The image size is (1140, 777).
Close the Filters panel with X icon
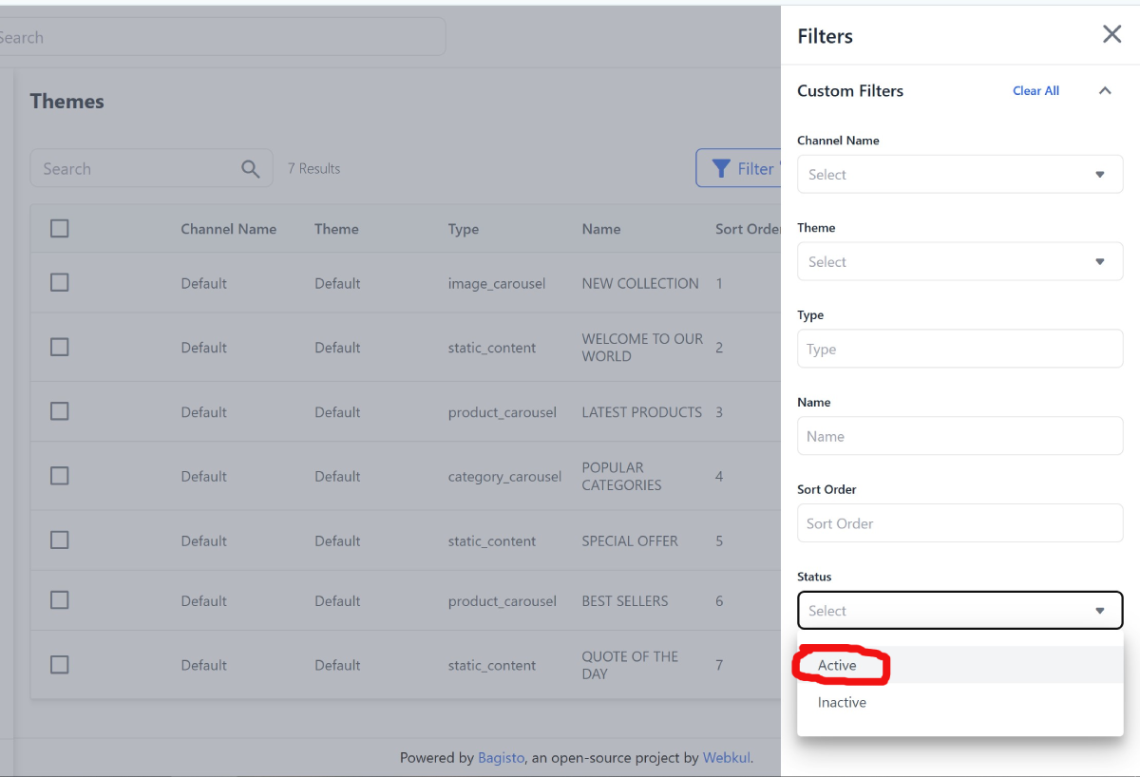(1111, 35)
